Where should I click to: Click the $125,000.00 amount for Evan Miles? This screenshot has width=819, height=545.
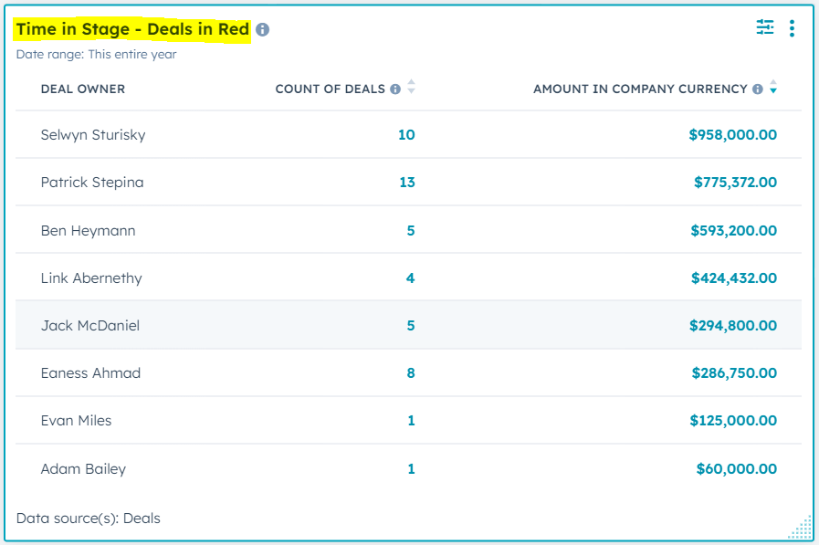click(733, 421)
